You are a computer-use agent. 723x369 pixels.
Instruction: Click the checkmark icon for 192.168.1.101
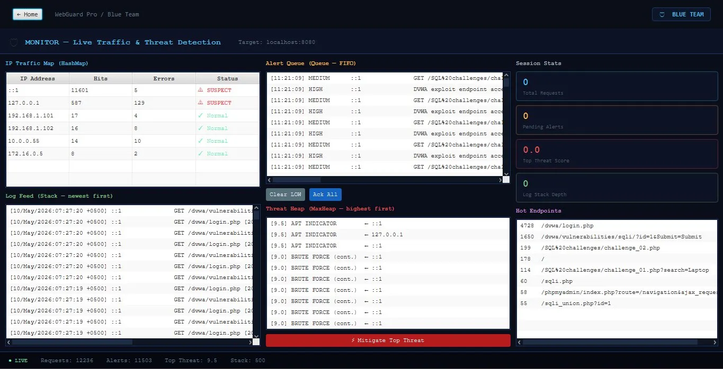tap(200, 115)
